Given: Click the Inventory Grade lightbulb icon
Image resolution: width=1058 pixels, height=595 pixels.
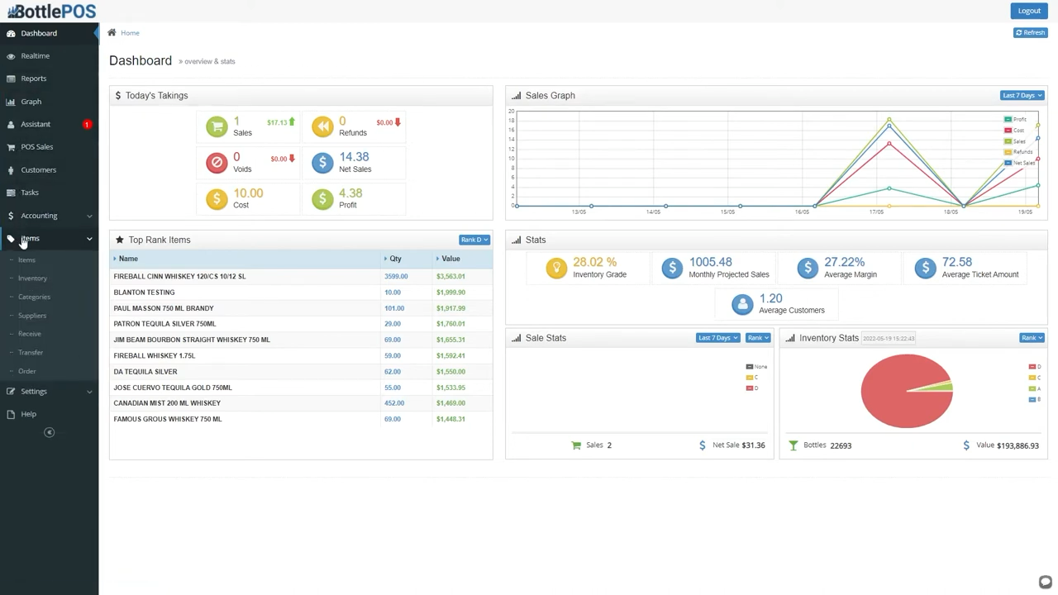Looking at the screenshot, I should pyautogui.click(x=556, y=268).
